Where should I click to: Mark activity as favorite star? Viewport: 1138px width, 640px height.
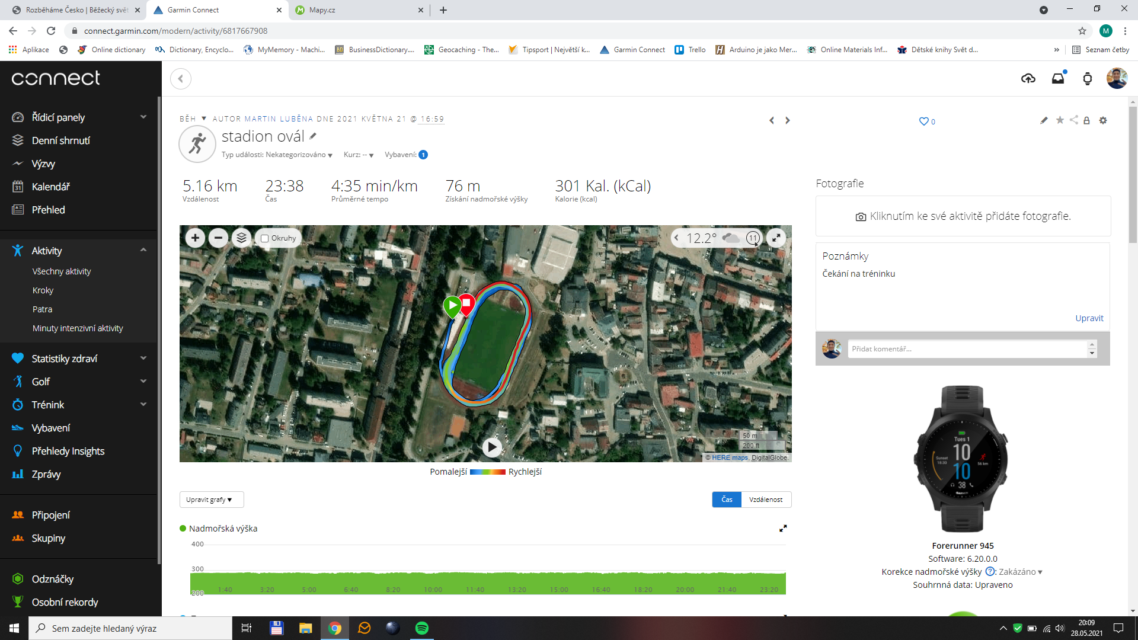coord(1060,120)
